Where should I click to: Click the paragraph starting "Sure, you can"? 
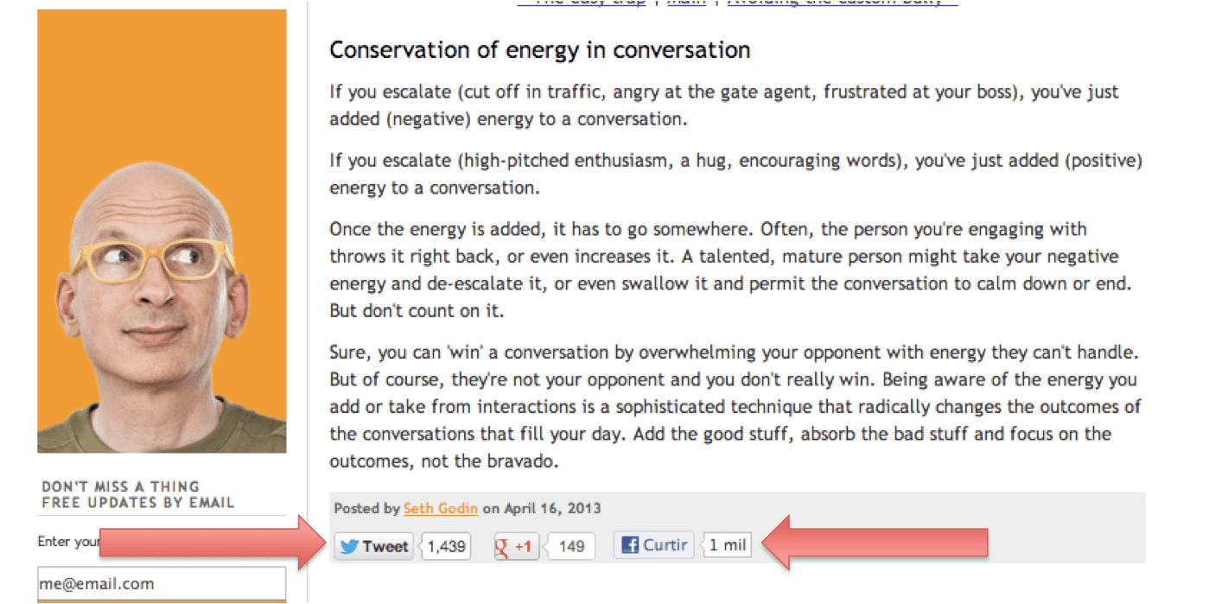point(735,406)
